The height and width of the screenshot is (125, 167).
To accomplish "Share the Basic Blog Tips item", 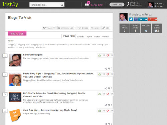I will coord(106,88).
